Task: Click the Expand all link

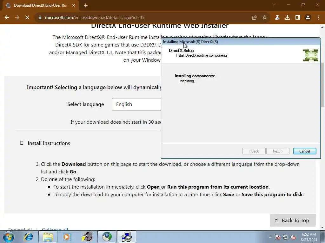Action: pyautogui.click(x=20, y=229)
